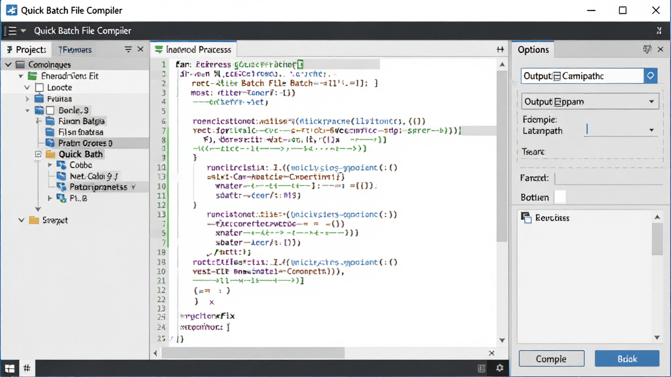Collapse the Eherodrilens Eit folder
This screenshot has height=377, width=671.
click(20, 76)
